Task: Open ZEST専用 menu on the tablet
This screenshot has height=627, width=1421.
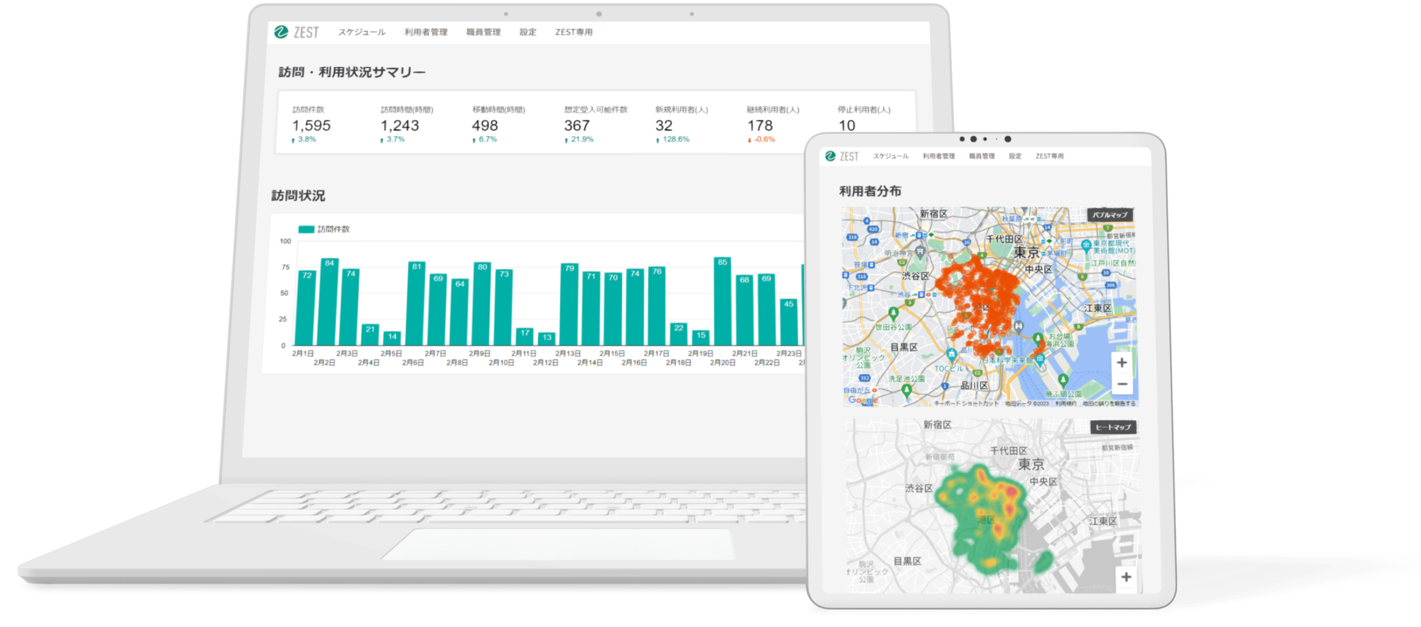Action: tap(1049, 156)
